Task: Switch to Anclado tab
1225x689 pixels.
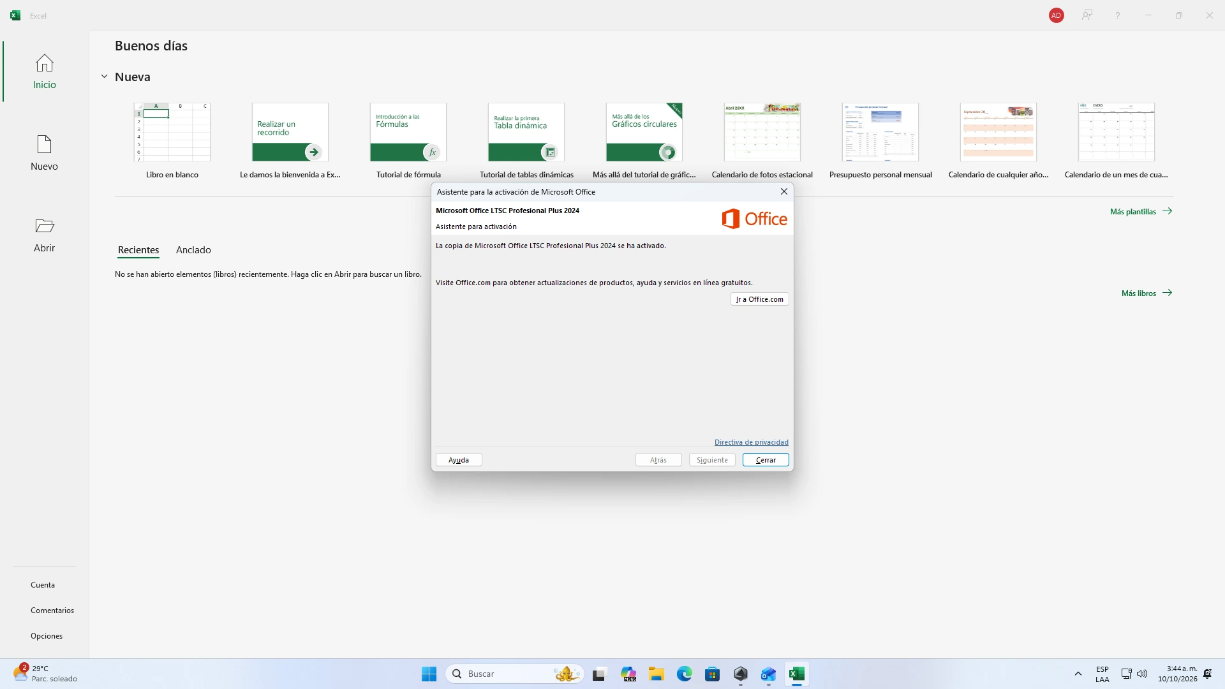Action: [193, 250]
